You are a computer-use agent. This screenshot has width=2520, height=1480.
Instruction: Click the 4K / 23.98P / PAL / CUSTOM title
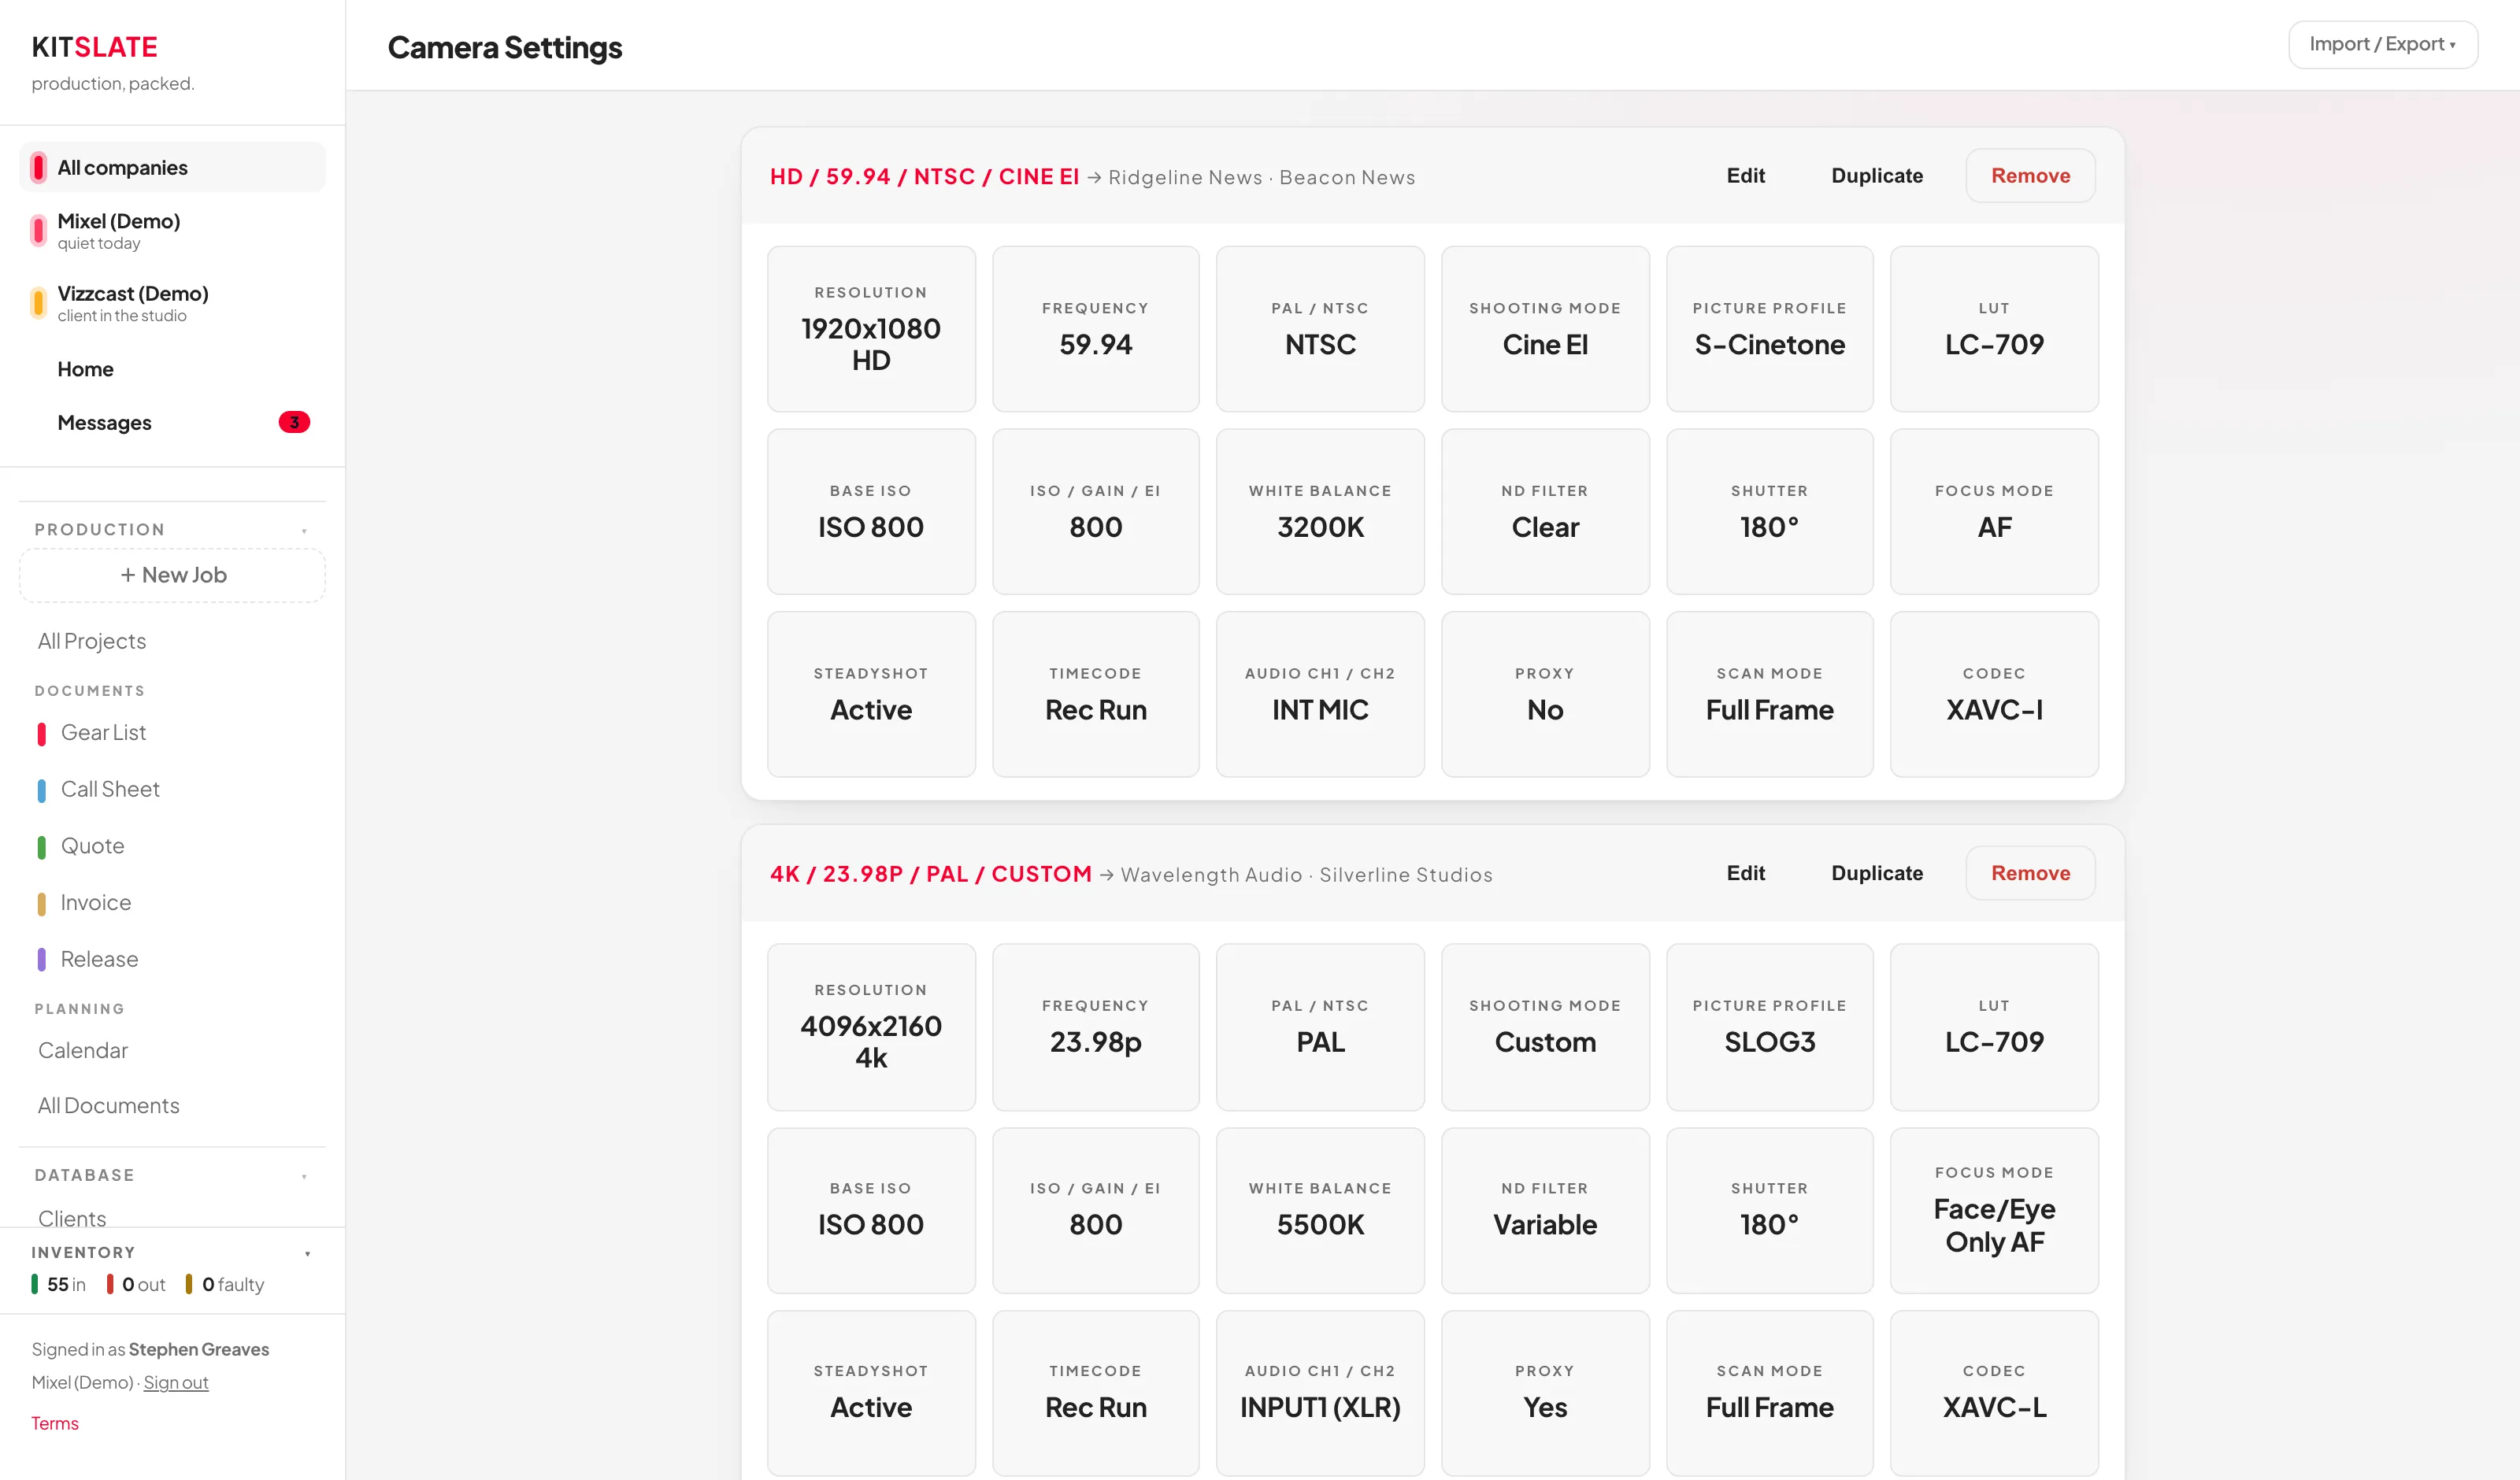coord(930,874)
